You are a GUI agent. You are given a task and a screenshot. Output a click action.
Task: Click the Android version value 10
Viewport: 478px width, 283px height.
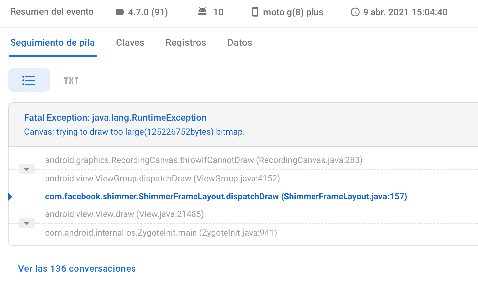218,12
